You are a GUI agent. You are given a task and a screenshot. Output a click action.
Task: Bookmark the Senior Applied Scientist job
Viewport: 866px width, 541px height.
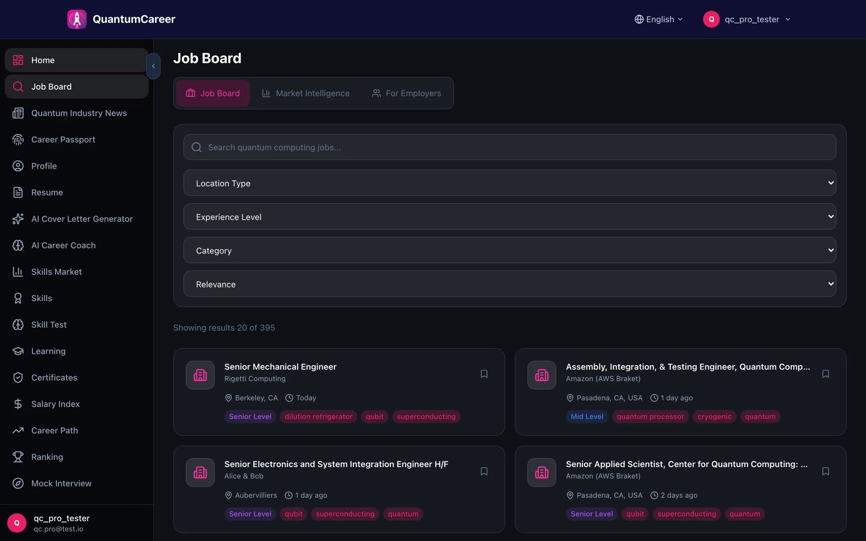click(x=825, y=471)
